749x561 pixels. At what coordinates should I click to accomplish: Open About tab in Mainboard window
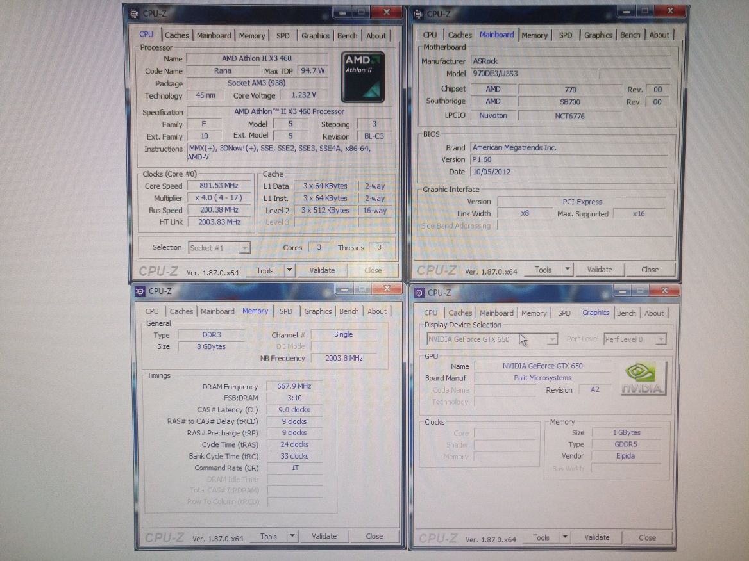coord(659,35)
